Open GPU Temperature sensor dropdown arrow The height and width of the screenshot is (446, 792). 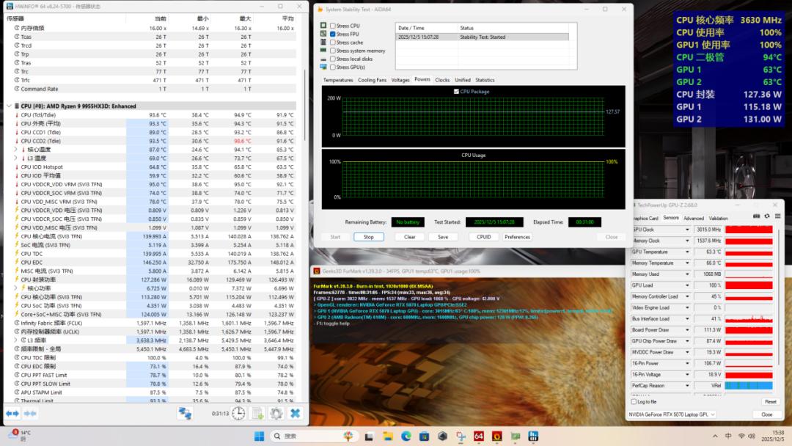point(686,252)
